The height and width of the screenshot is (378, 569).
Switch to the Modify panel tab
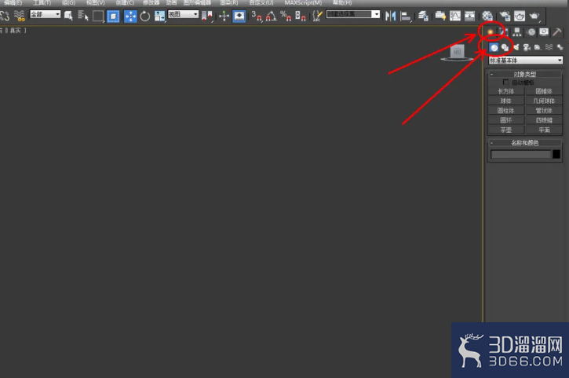pyautogui.click(x=502, y=32)
